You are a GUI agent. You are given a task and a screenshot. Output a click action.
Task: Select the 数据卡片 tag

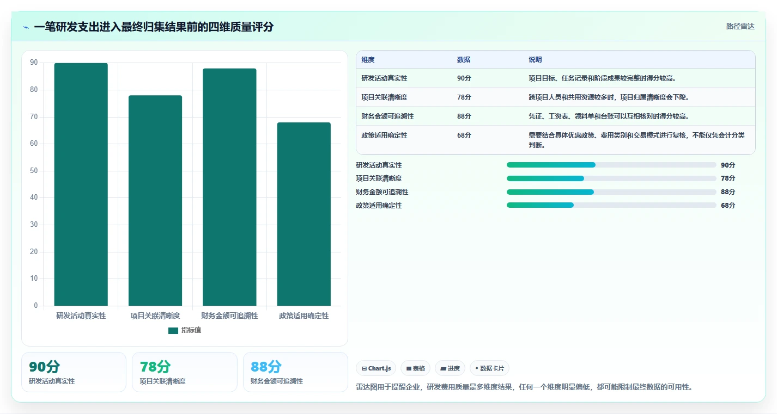(489, 368)
